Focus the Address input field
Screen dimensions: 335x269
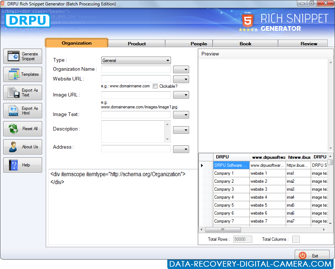[136, 149]
